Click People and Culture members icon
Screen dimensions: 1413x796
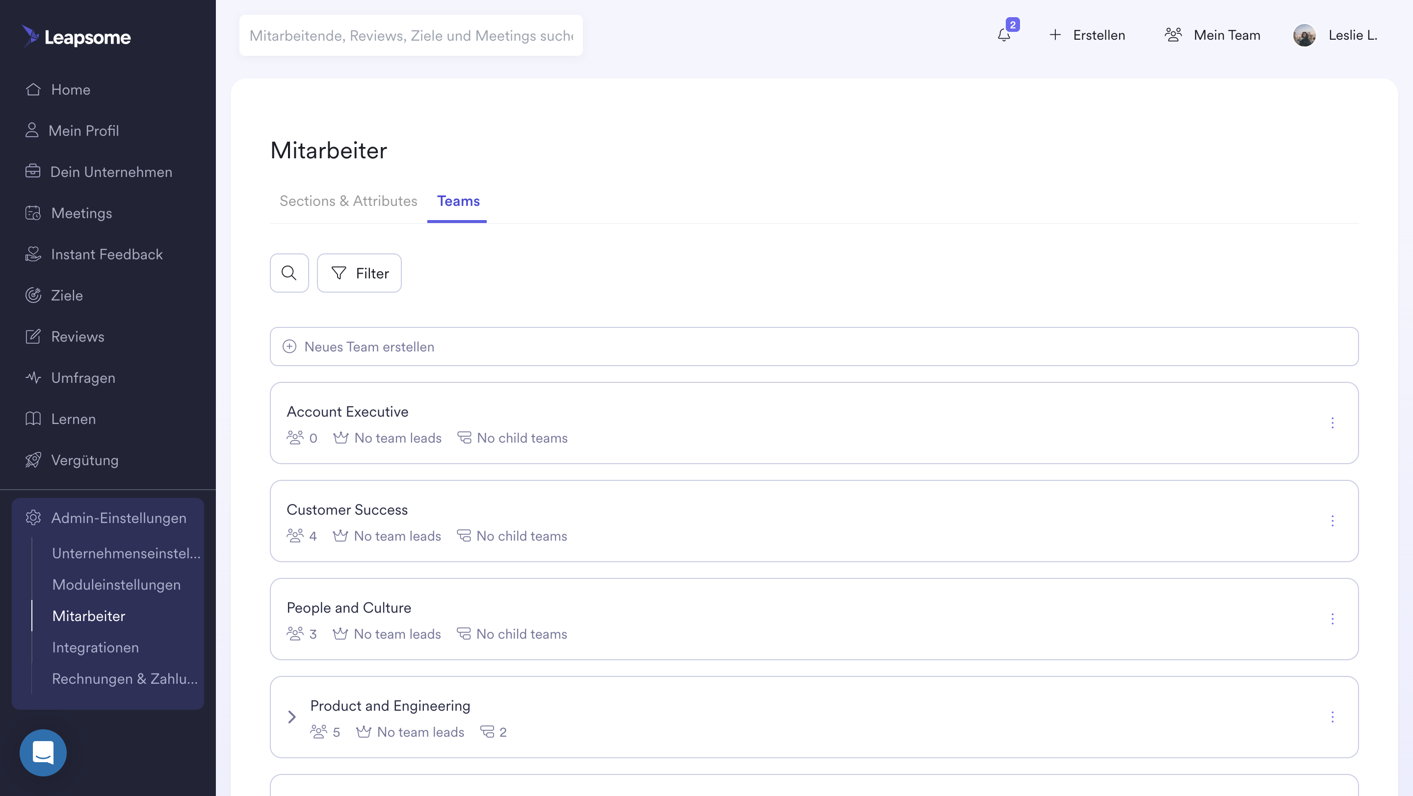pyautogui.click(x=295, y=634)
